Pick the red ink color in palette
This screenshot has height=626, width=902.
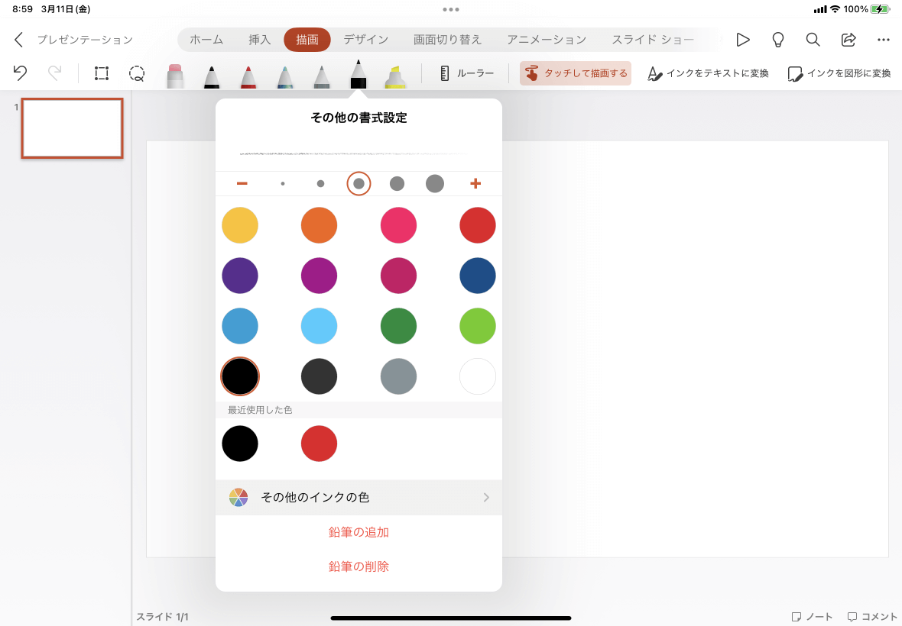pyautogui.click(x=478, y=225)
